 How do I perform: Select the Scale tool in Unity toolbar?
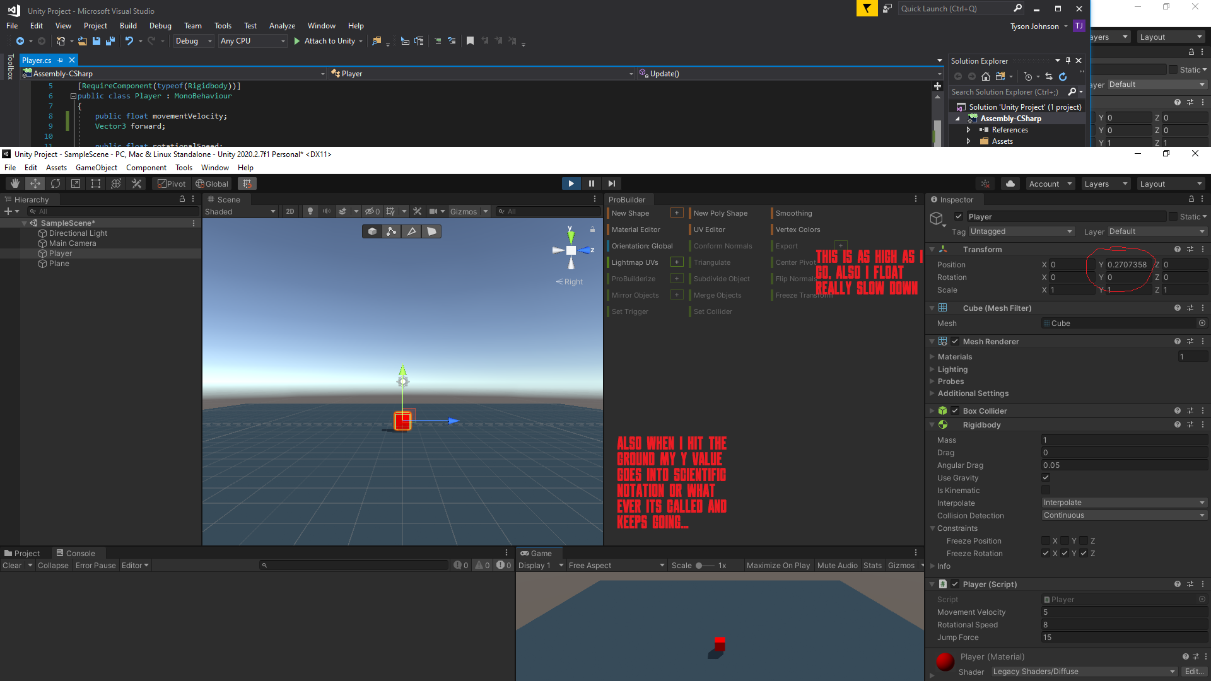76,183
